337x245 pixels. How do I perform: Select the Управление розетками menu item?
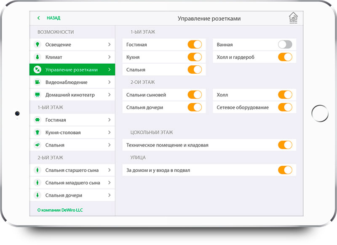(72, 69)
